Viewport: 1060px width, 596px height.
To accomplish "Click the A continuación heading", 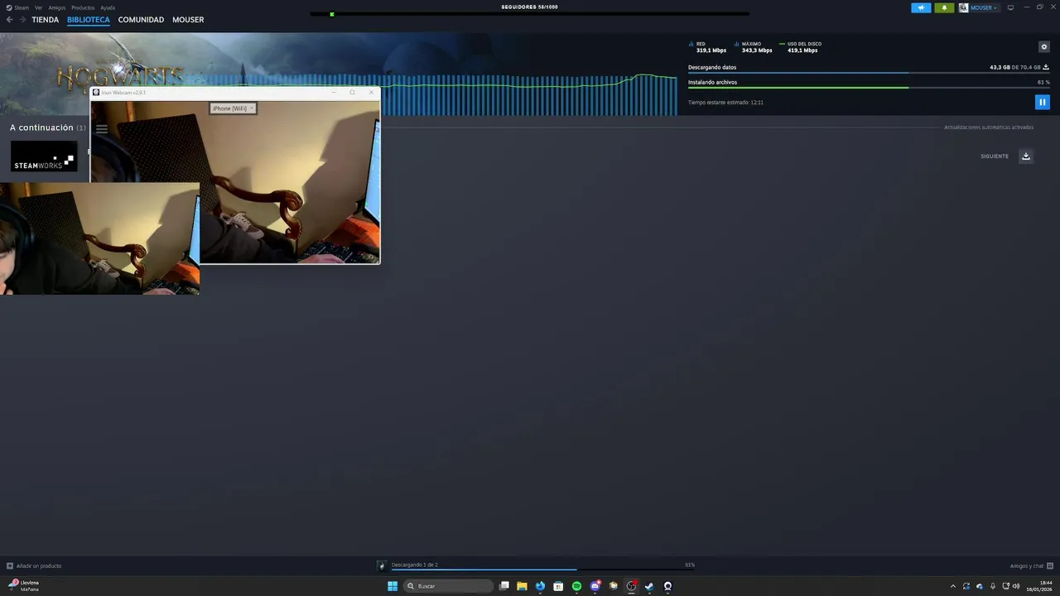I will pos(41,127).
